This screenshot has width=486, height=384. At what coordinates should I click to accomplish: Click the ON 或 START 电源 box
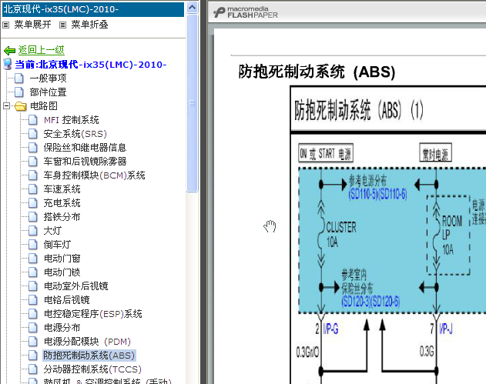pos(326,153)
